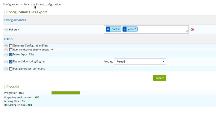Tick Run monitoring engine debug checkbox

[x=11, y=50]
